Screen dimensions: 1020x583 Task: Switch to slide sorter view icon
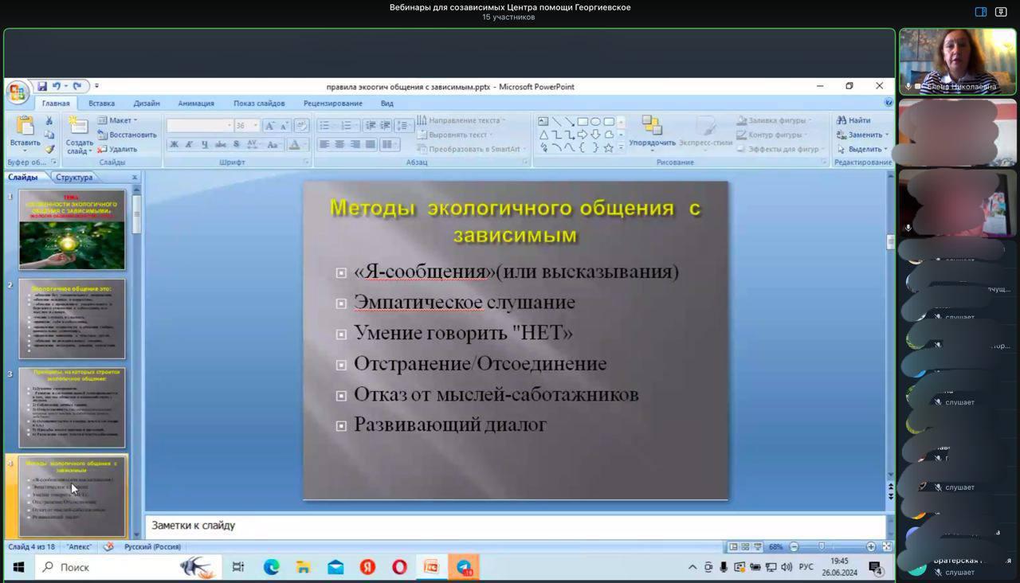pyautogui.click(x=745, y=547)
